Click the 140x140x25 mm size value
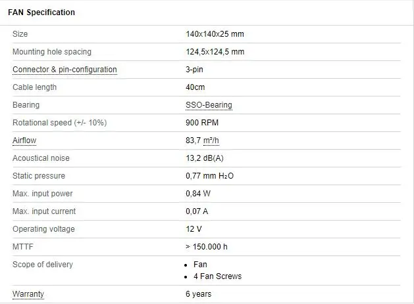The height and width of the screenshot is (304, 414). (x=215, y=34)
